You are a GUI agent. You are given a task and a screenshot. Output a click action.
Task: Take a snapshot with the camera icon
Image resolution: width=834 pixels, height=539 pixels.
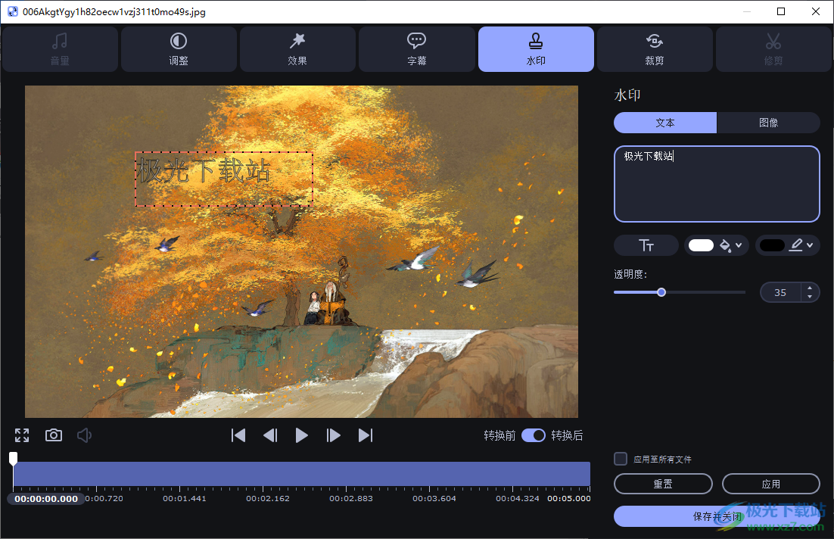tap(53, 435)
